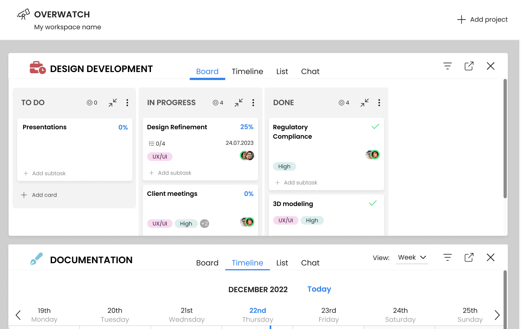Open three-dot menu of IN PROGRESS column

pos(253,103)
